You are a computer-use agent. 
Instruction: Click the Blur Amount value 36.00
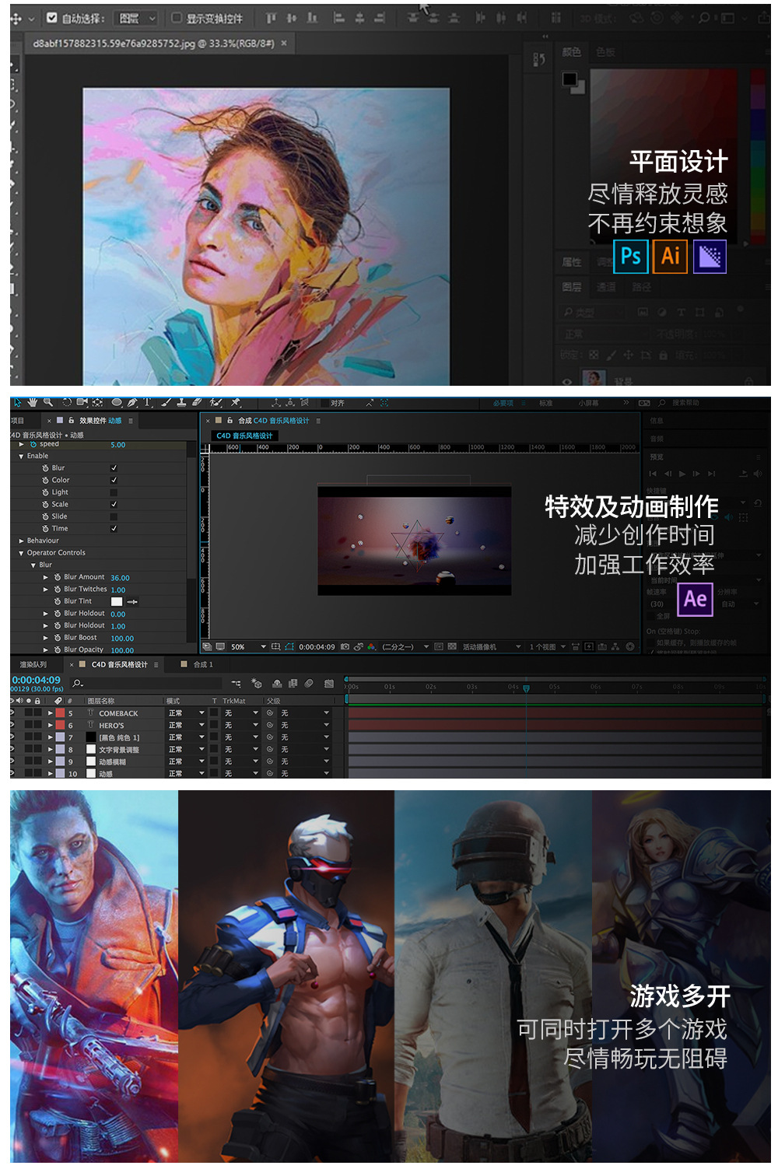tap(120, 578)
